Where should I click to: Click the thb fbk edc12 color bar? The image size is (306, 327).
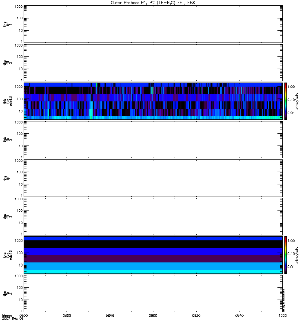pyautogui.click(x=286, y=101)
